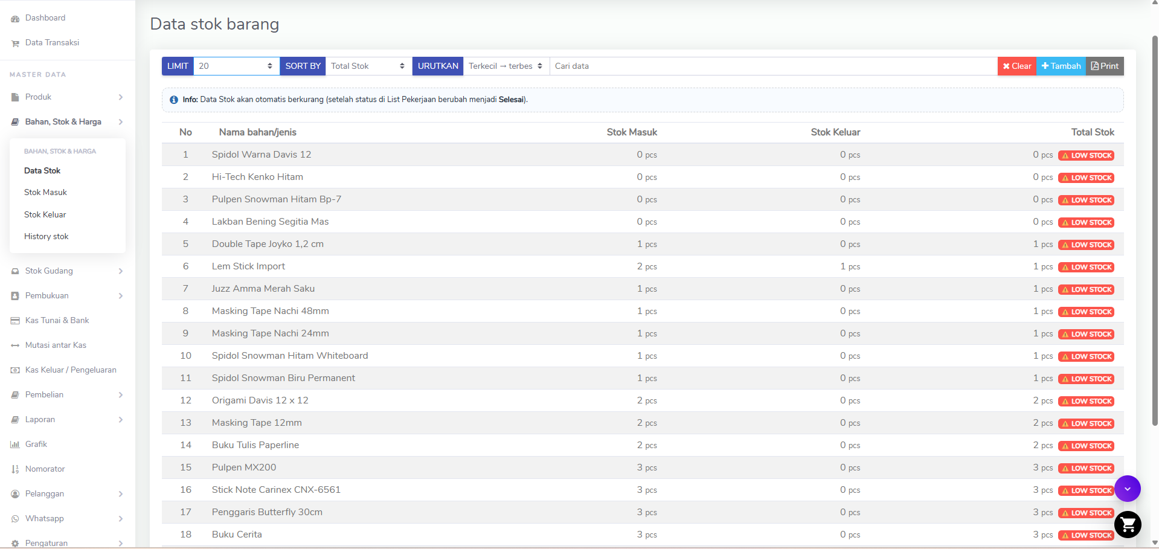Screen dimensions: 1159x549
Task: Select row Stick Note Carinex CNX-6561
Action: click(643, 490)
